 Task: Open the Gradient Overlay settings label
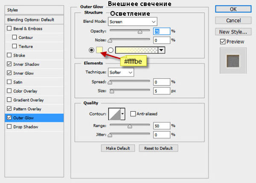[29, 100]
